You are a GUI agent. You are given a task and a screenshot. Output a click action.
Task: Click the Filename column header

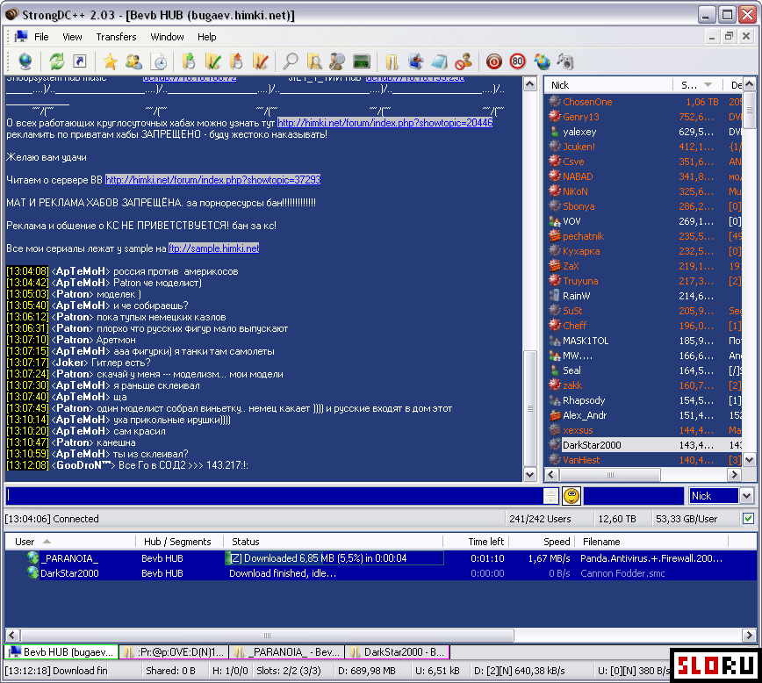pyautogui.click(x=651, y=542)
